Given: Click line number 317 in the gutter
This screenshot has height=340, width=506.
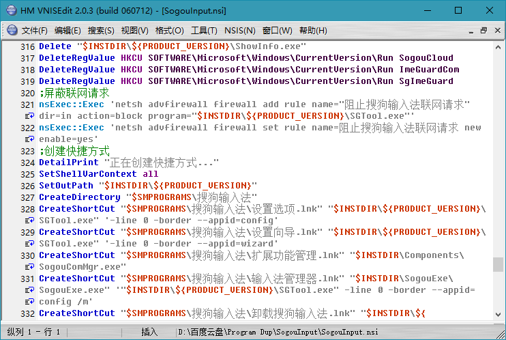Looking at the screenshot, I should [x=27, y=59].
